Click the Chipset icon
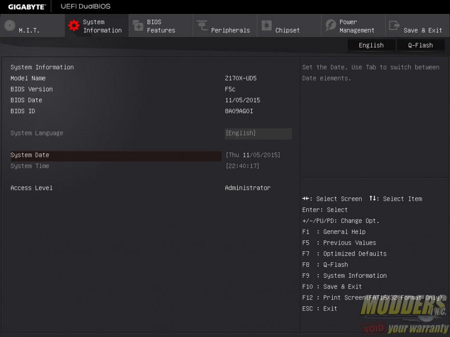The height and width of the screenshot is (337, 450). tap(267, 25)
